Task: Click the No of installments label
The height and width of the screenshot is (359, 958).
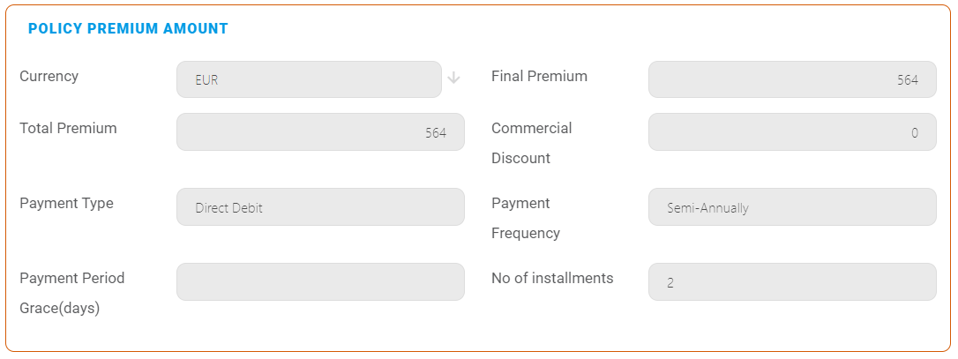Action: 552,279
